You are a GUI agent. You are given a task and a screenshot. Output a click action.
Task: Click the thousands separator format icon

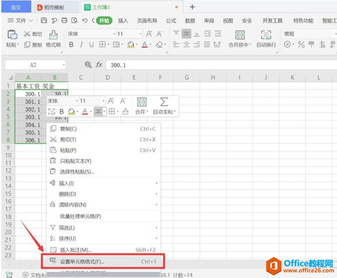[x=311, y=44]
